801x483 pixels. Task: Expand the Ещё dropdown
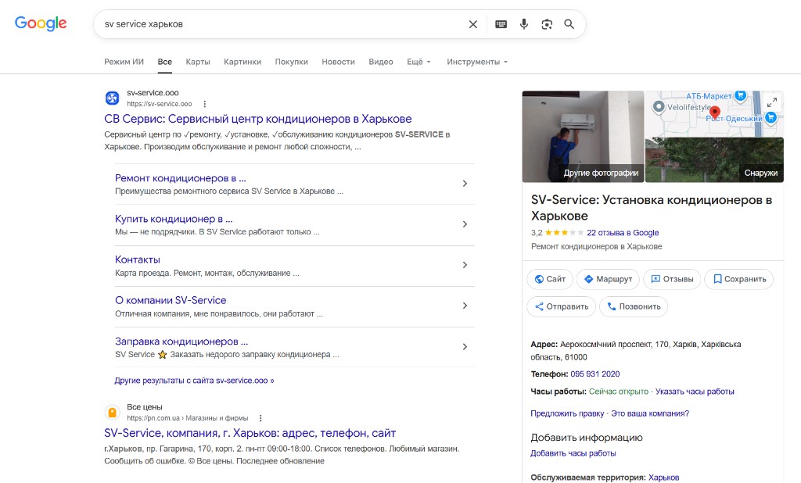click(419, 62)
